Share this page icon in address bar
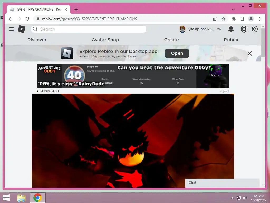270x203 pixels. tap(215, 19)
